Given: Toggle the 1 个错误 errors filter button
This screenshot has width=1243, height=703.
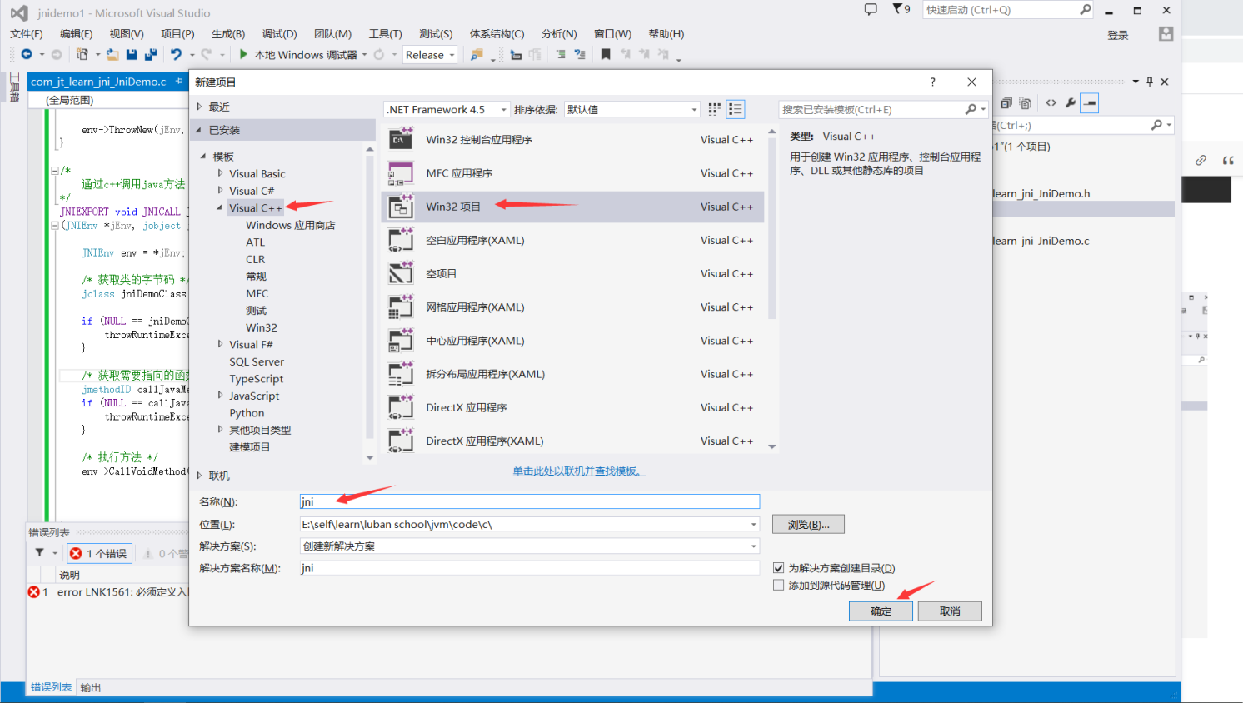Looking at the screenshot, I should point(99,553).
